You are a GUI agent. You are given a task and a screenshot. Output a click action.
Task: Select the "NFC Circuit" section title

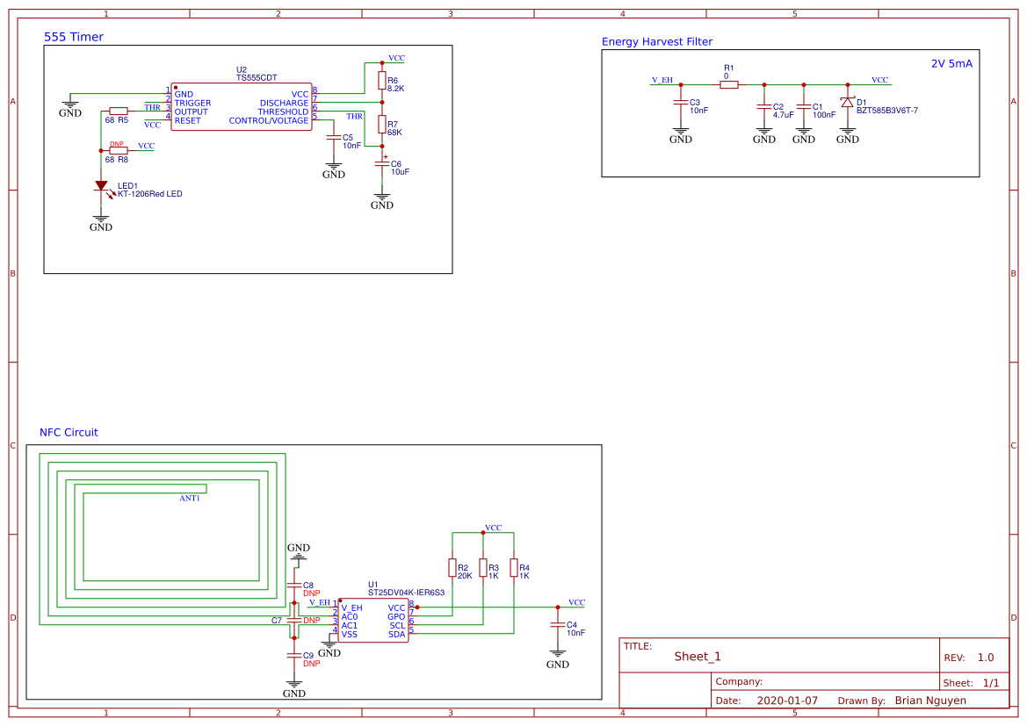tap(69, 433)
